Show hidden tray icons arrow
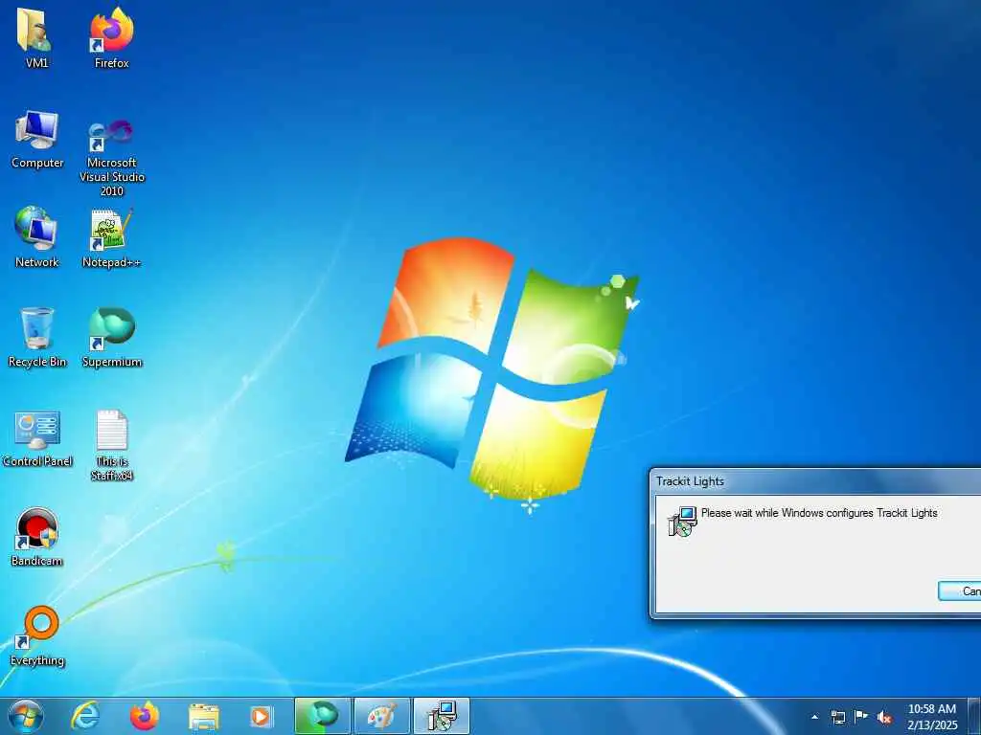The height and width of the screenshot is (735, 981). 814,717
